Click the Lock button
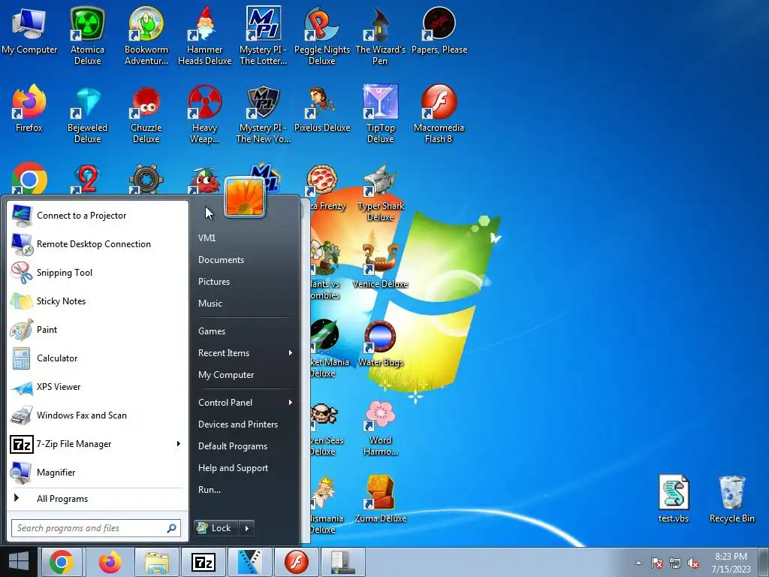This screenshot has height=577, width=769. coord(216,528)
